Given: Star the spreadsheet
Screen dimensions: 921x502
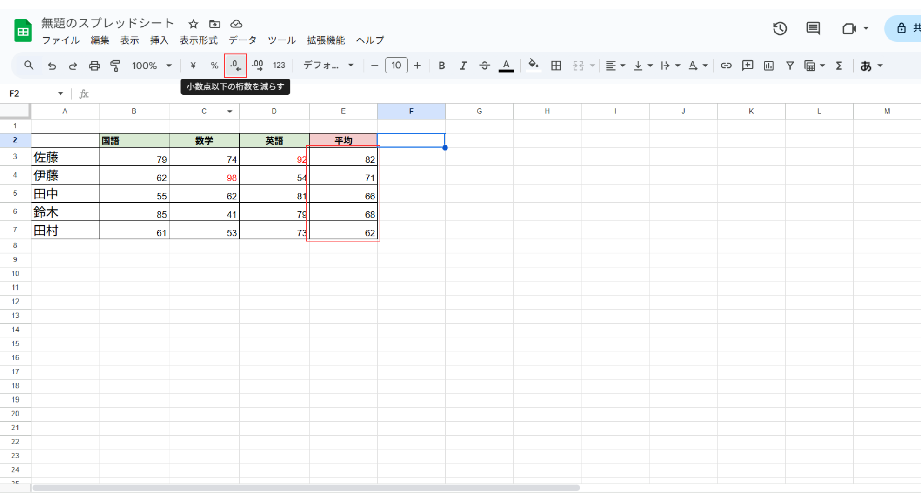Looking at the screenshot, I should [x=194, y=24].
